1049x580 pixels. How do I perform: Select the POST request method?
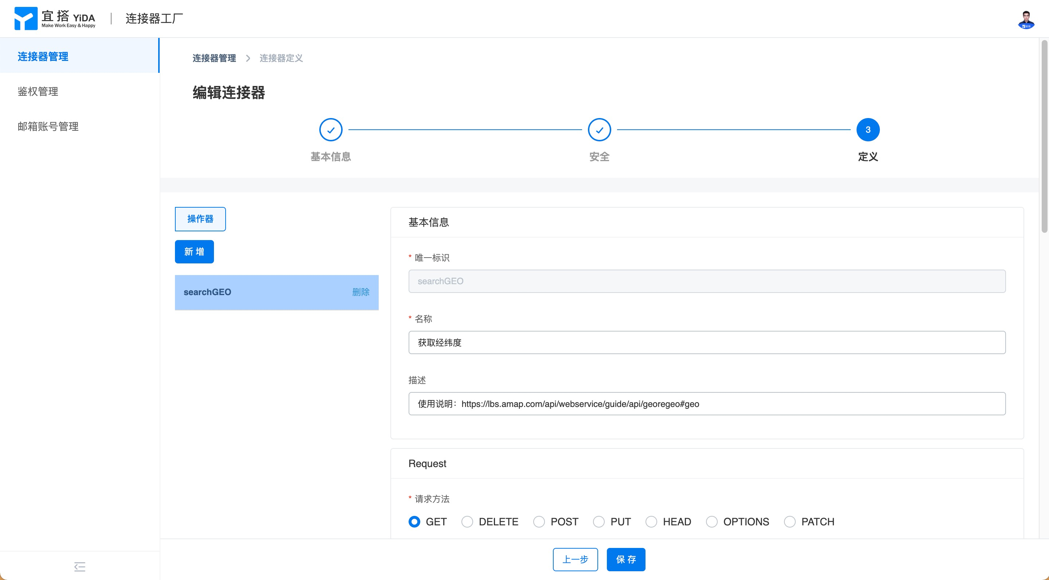(539, 521)
